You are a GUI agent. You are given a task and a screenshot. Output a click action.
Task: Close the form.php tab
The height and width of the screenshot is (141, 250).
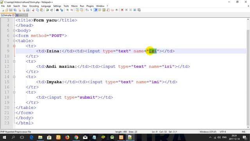coord(13,15)
